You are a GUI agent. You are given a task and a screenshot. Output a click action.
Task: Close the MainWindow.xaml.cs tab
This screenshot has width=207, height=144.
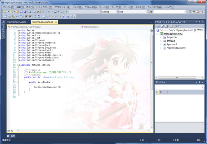tap(56, 22)
